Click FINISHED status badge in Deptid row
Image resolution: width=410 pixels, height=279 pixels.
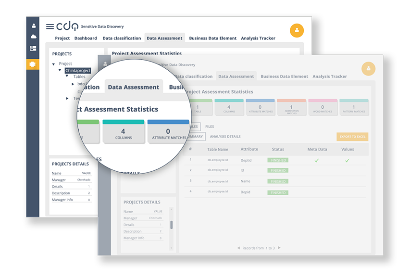click(x=278, y=160)
